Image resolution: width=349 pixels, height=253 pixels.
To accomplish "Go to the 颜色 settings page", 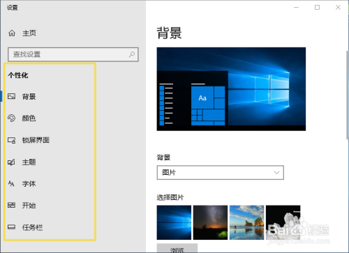I will pos(29,118).
